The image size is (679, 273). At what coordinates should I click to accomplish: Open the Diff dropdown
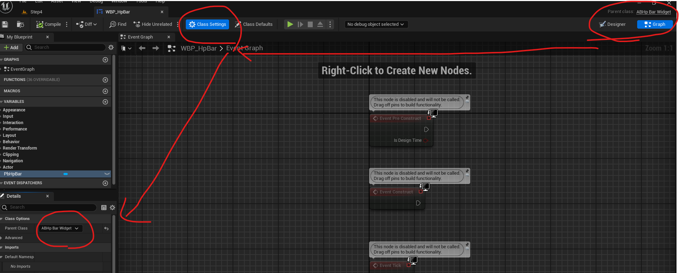87,24
